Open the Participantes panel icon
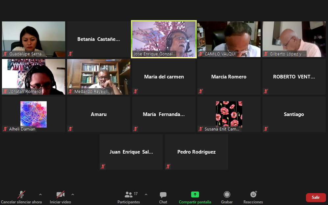 pos(129,194)
